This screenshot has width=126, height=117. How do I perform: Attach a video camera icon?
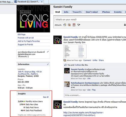pos(79,25)
